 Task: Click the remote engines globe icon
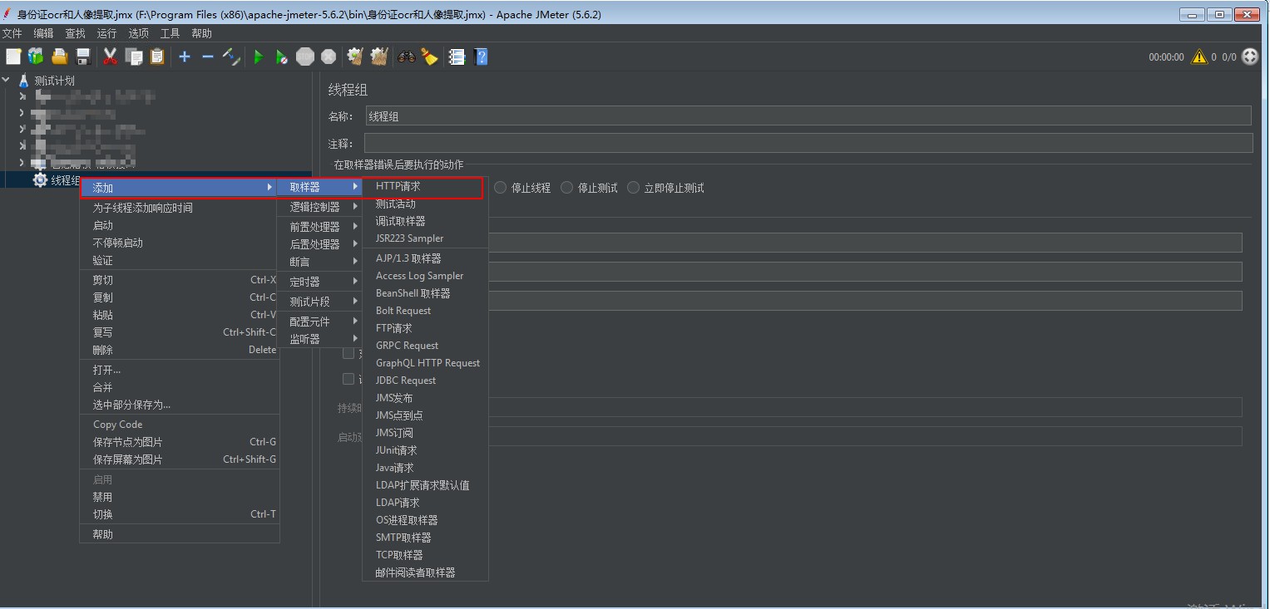click(1250, 56)
